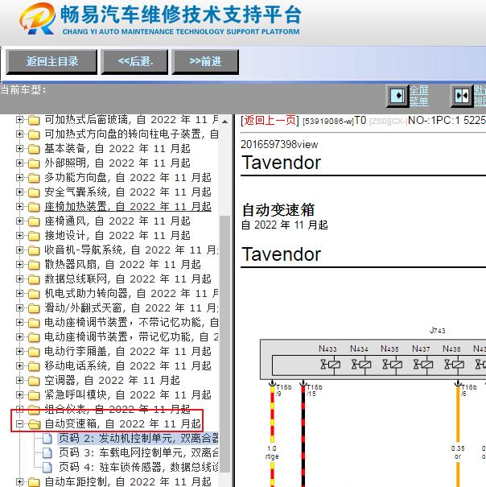
Task: Click the 页码 4 document icon
Action: [47, 467]
